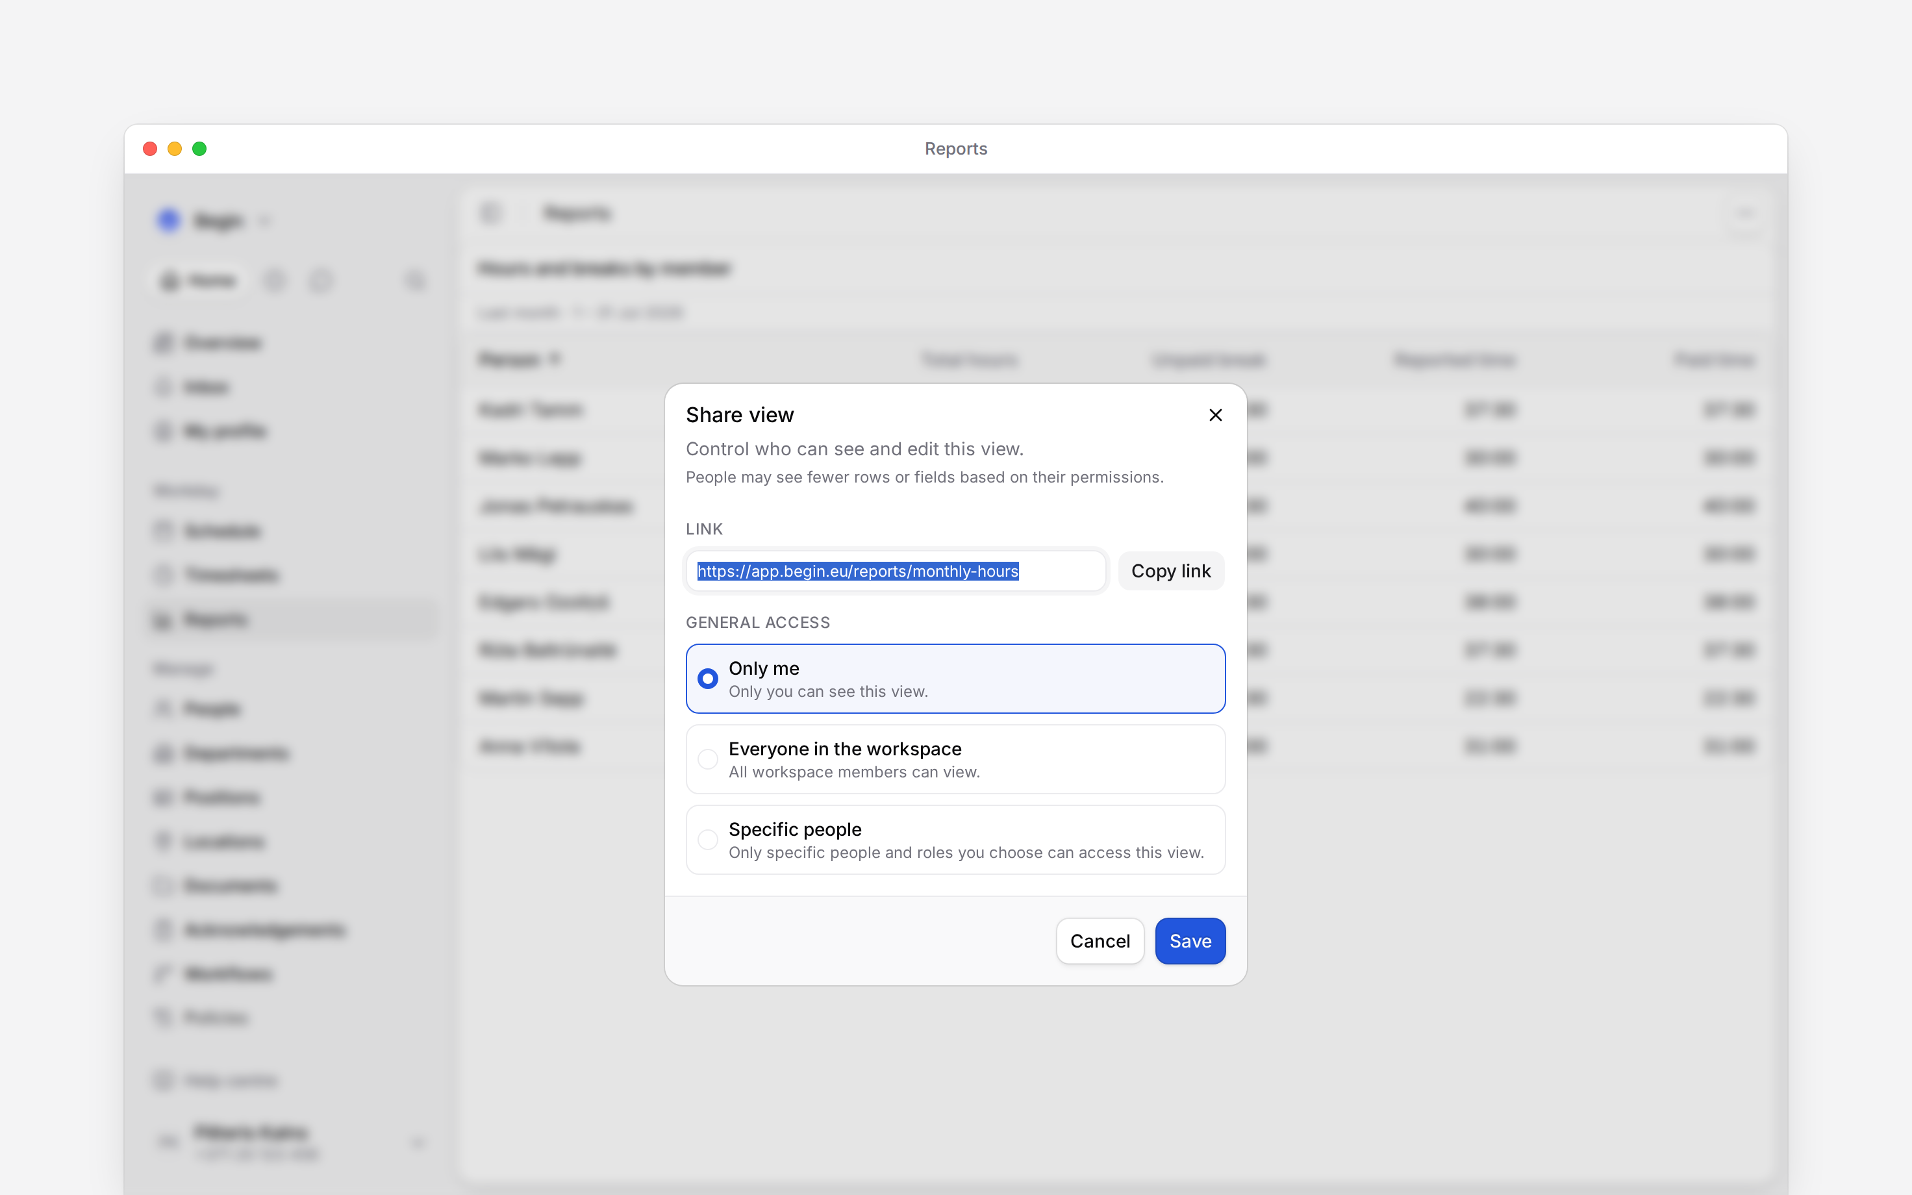The width and height of the screenshot is (1912, 1195).
Task: Click the Copy link button
Action: pyautogui.click(x=1171, y=571)
